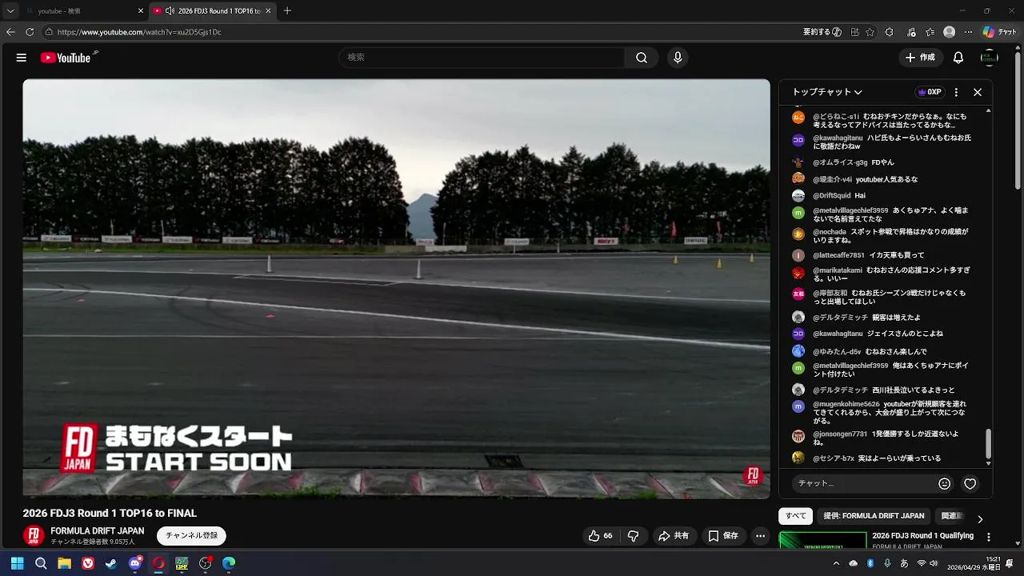Open FORMULA DRIFT JAPAN channel avatar
This screenshot has width=1024, height=576.
(34, 536)
